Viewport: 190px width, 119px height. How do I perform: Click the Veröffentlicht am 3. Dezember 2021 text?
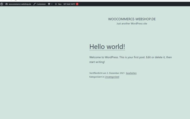click(x=107, y=73)
